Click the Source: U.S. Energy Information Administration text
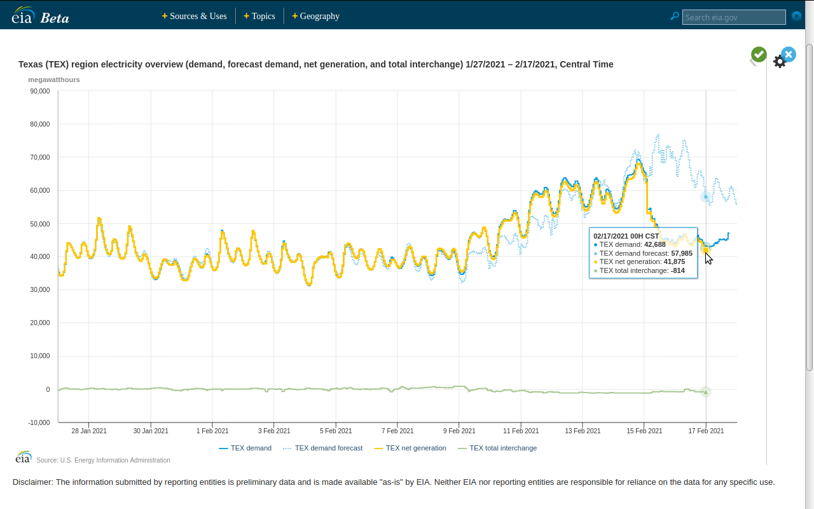The image size is (814, 509). pos(104,460)
